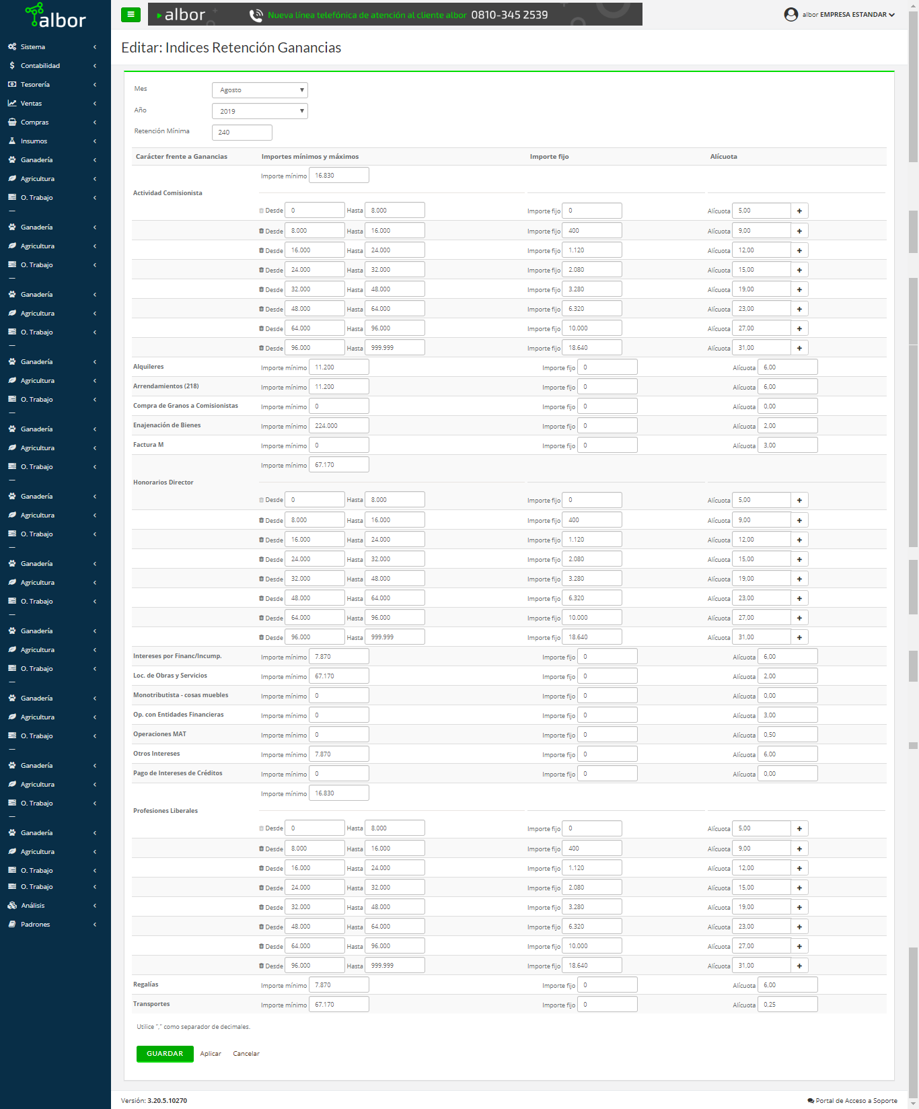Add row via plus beside Actividad Comisionista alícuota 5,00
The image size is (919, 1109).
click(x=799, y=211)
